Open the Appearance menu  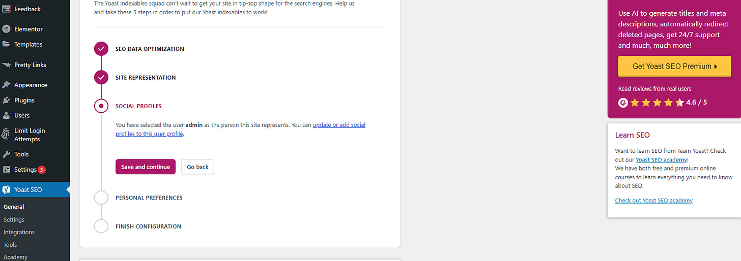pos(35,85)
